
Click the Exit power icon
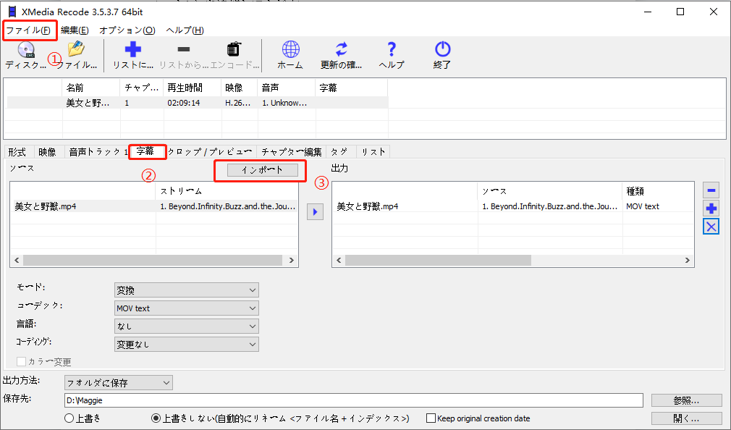[442, 51]
